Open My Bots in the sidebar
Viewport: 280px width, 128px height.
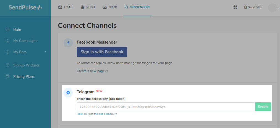[20, 52]
